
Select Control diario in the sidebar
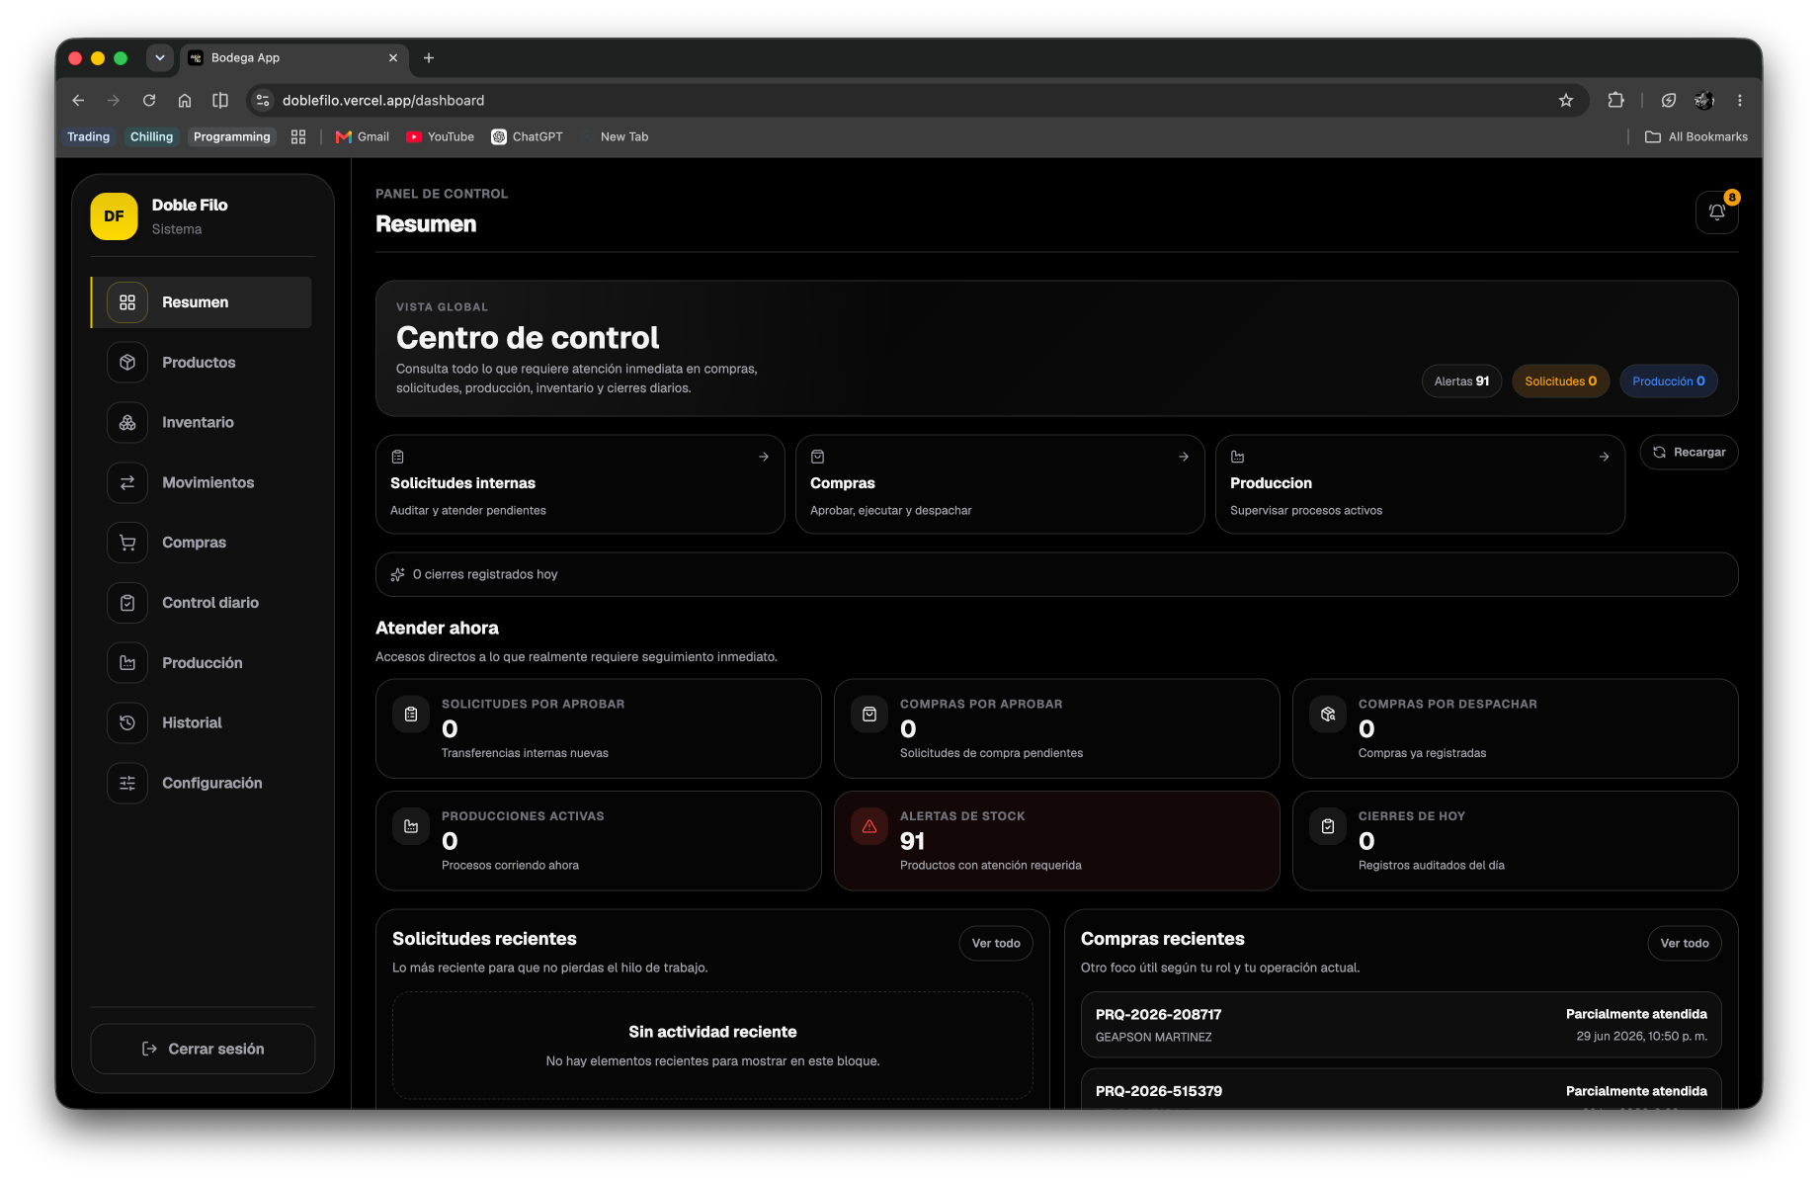202,603
